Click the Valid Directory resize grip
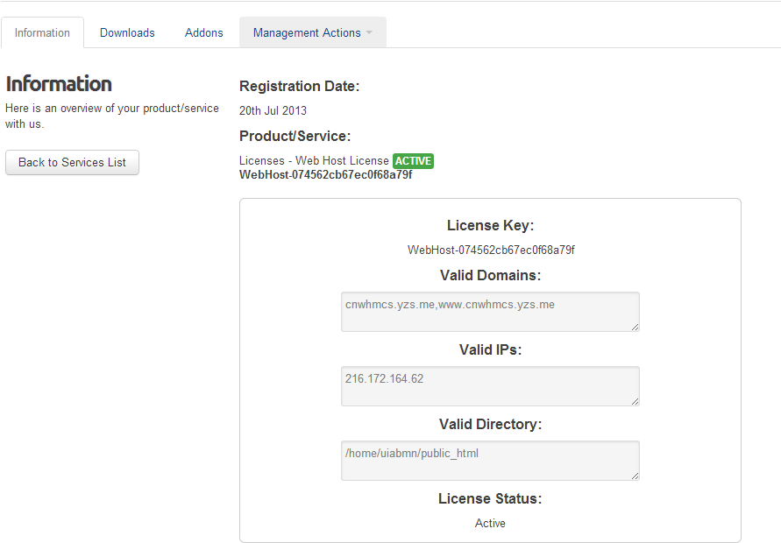Image resolution: width=781 pixels, height=543 pixels. 635,476
